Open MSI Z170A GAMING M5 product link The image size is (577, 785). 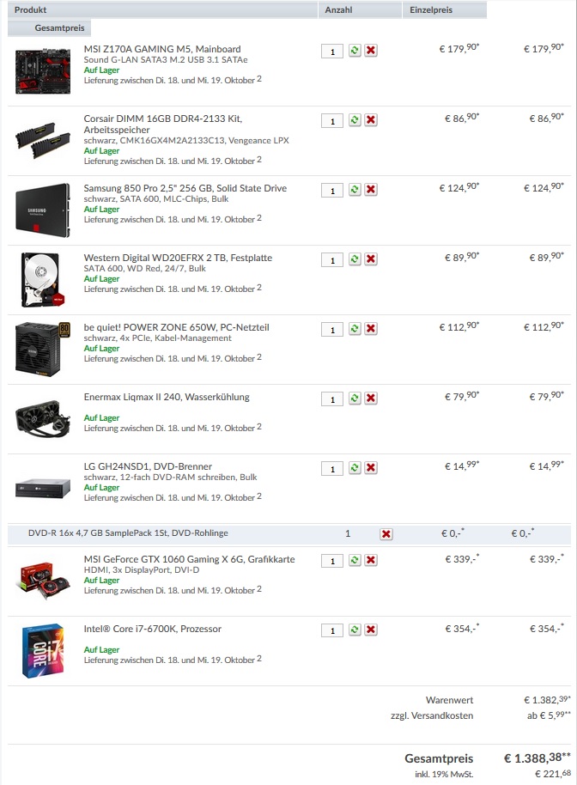pos(162,49)
